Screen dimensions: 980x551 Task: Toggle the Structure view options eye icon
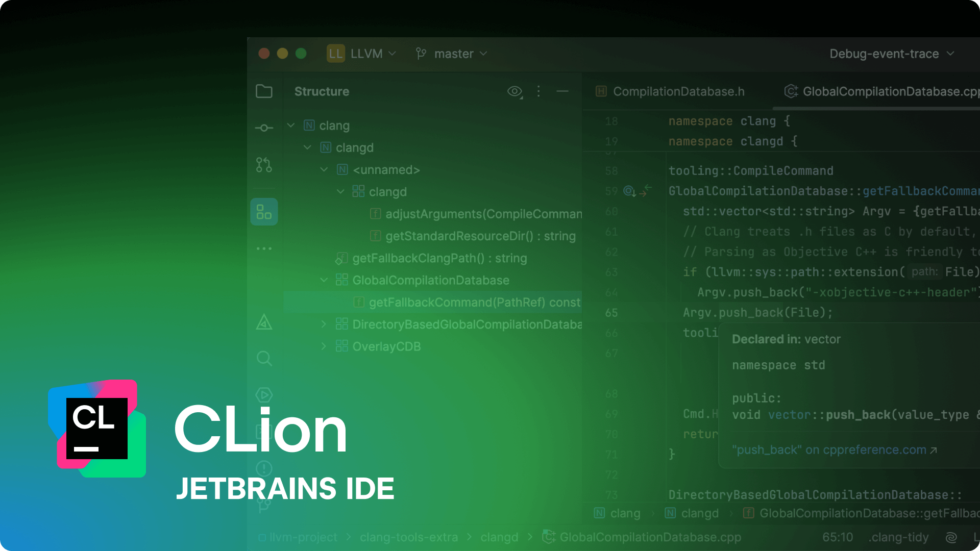point(514,91)
